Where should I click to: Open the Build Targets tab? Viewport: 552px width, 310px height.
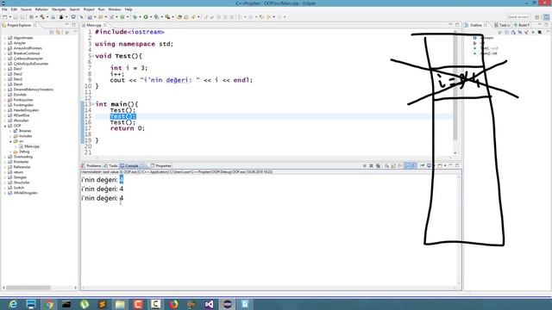point(522,25)
